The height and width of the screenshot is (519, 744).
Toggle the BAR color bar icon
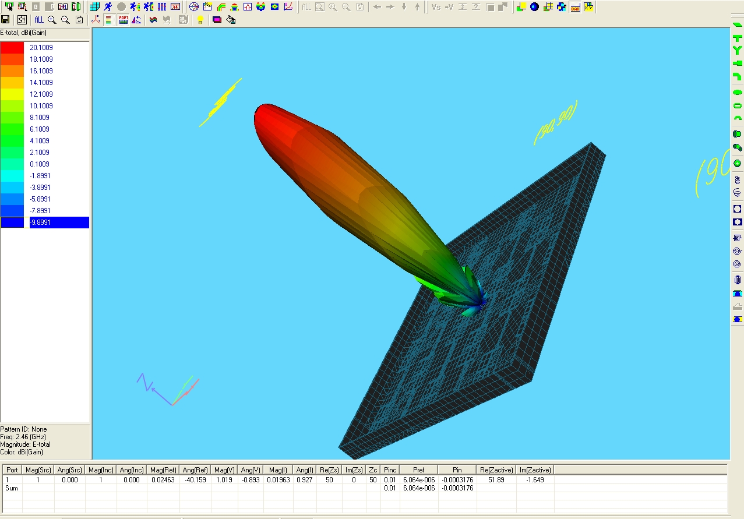tap(575, 6)
